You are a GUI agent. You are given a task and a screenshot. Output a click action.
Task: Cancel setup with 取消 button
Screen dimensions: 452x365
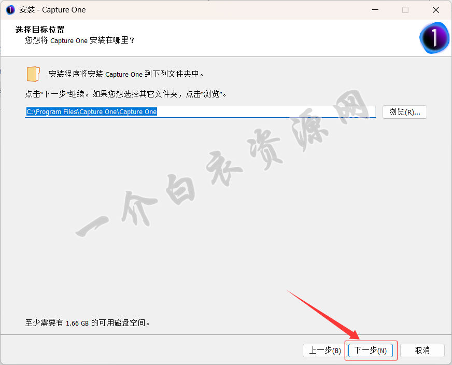click(x=422, y=350)
